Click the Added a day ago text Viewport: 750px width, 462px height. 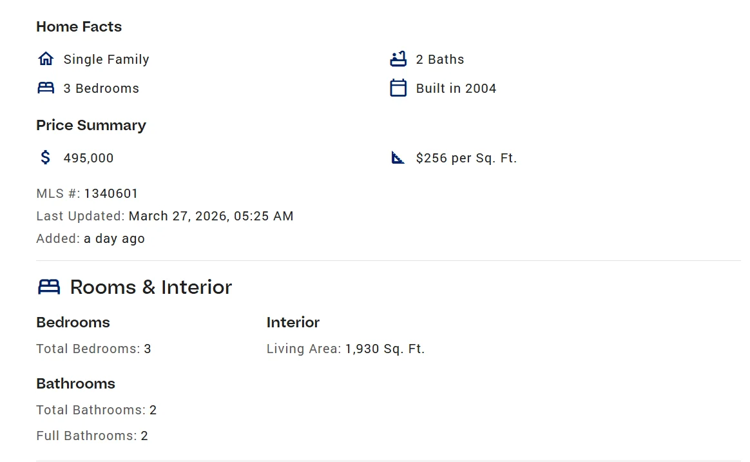click(90, 238)
